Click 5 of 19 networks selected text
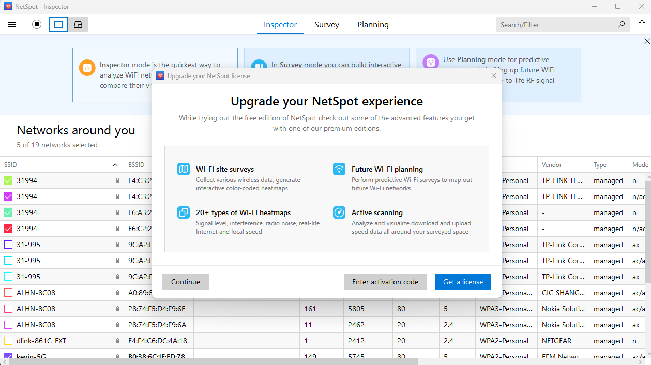 click(x=57, y=145)
